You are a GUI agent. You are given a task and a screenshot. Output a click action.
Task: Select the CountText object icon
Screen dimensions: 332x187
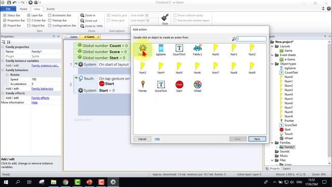coord(179,50)
